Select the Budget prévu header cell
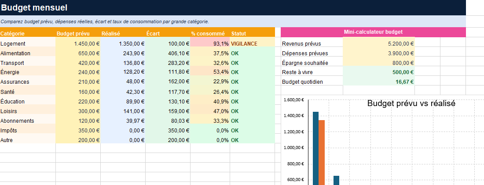The image size is (484, 185). point(78,33)
